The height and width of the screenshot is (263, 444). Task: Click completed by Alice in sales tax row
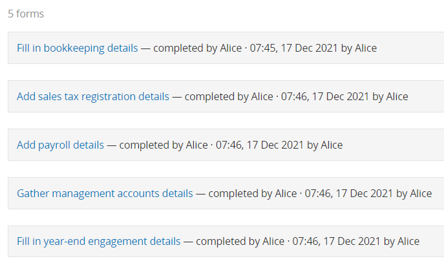click(229, 96)
